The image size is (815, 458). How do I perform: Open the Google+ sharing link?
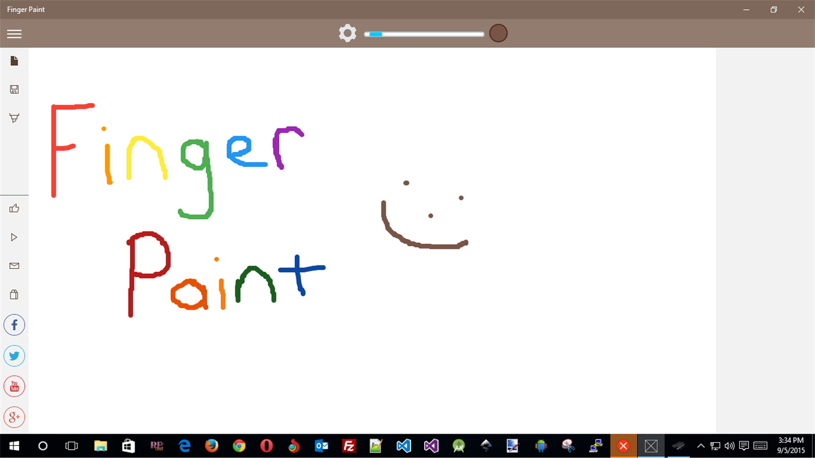click(x=14, y=417)
